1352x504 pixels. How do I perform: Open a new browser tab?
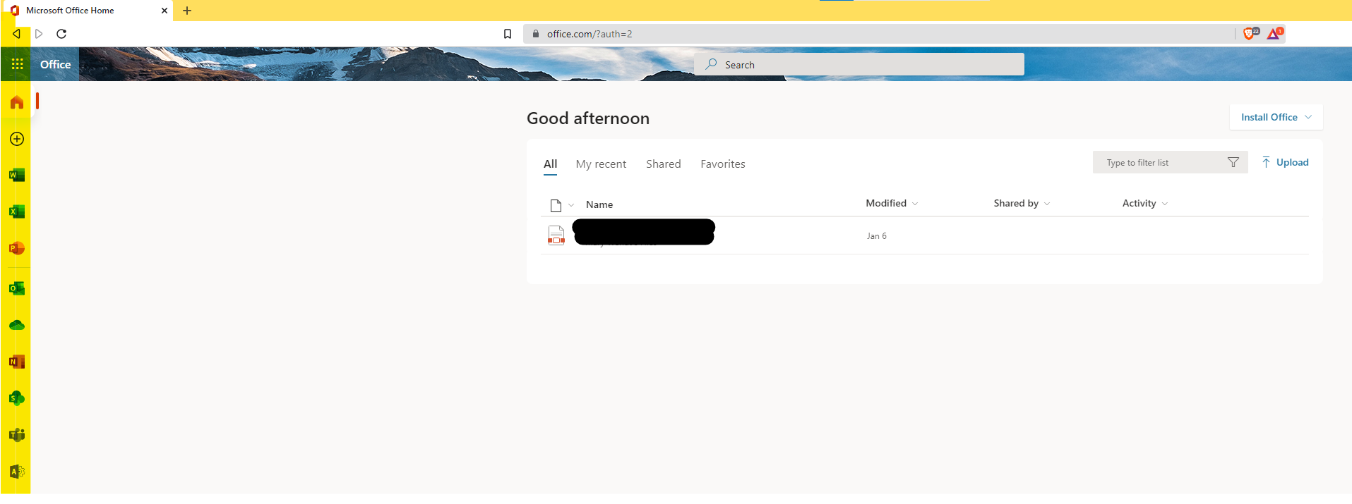187,11
